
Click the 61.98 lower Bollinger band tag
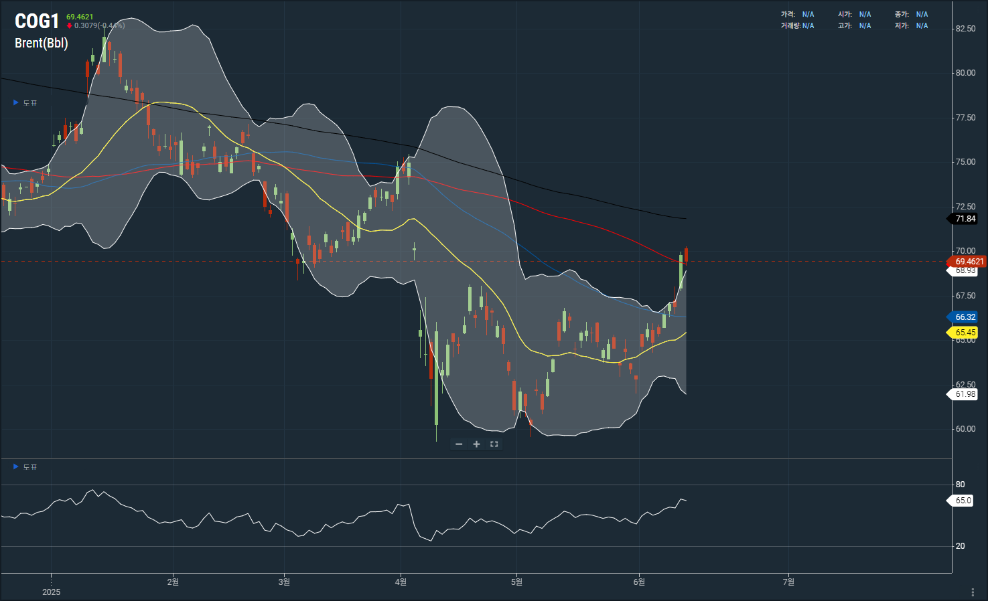tap(965, 394)
